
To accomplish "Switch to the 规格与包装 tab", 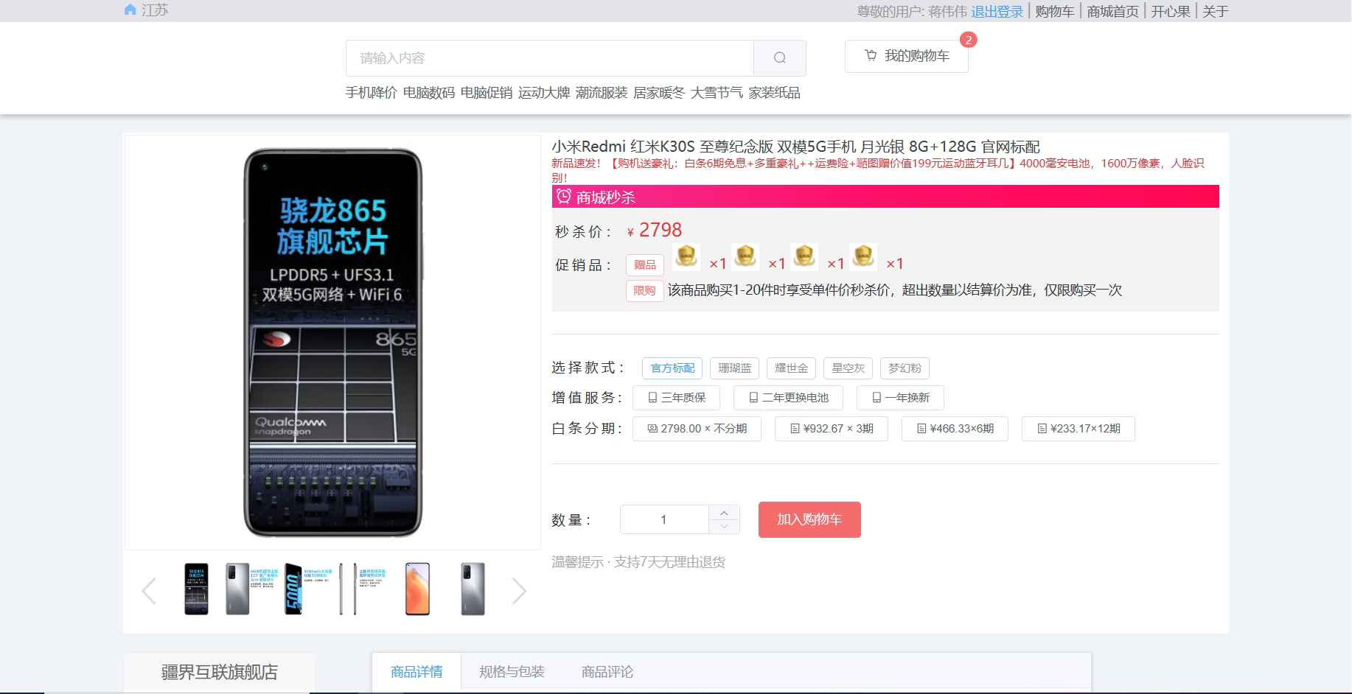I will [512, 672].
